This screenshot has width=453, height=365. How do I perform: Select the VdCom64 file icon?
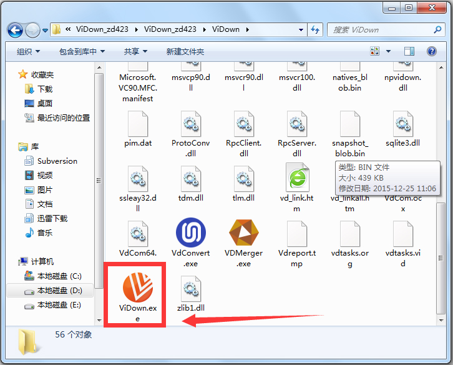(138, 234)
